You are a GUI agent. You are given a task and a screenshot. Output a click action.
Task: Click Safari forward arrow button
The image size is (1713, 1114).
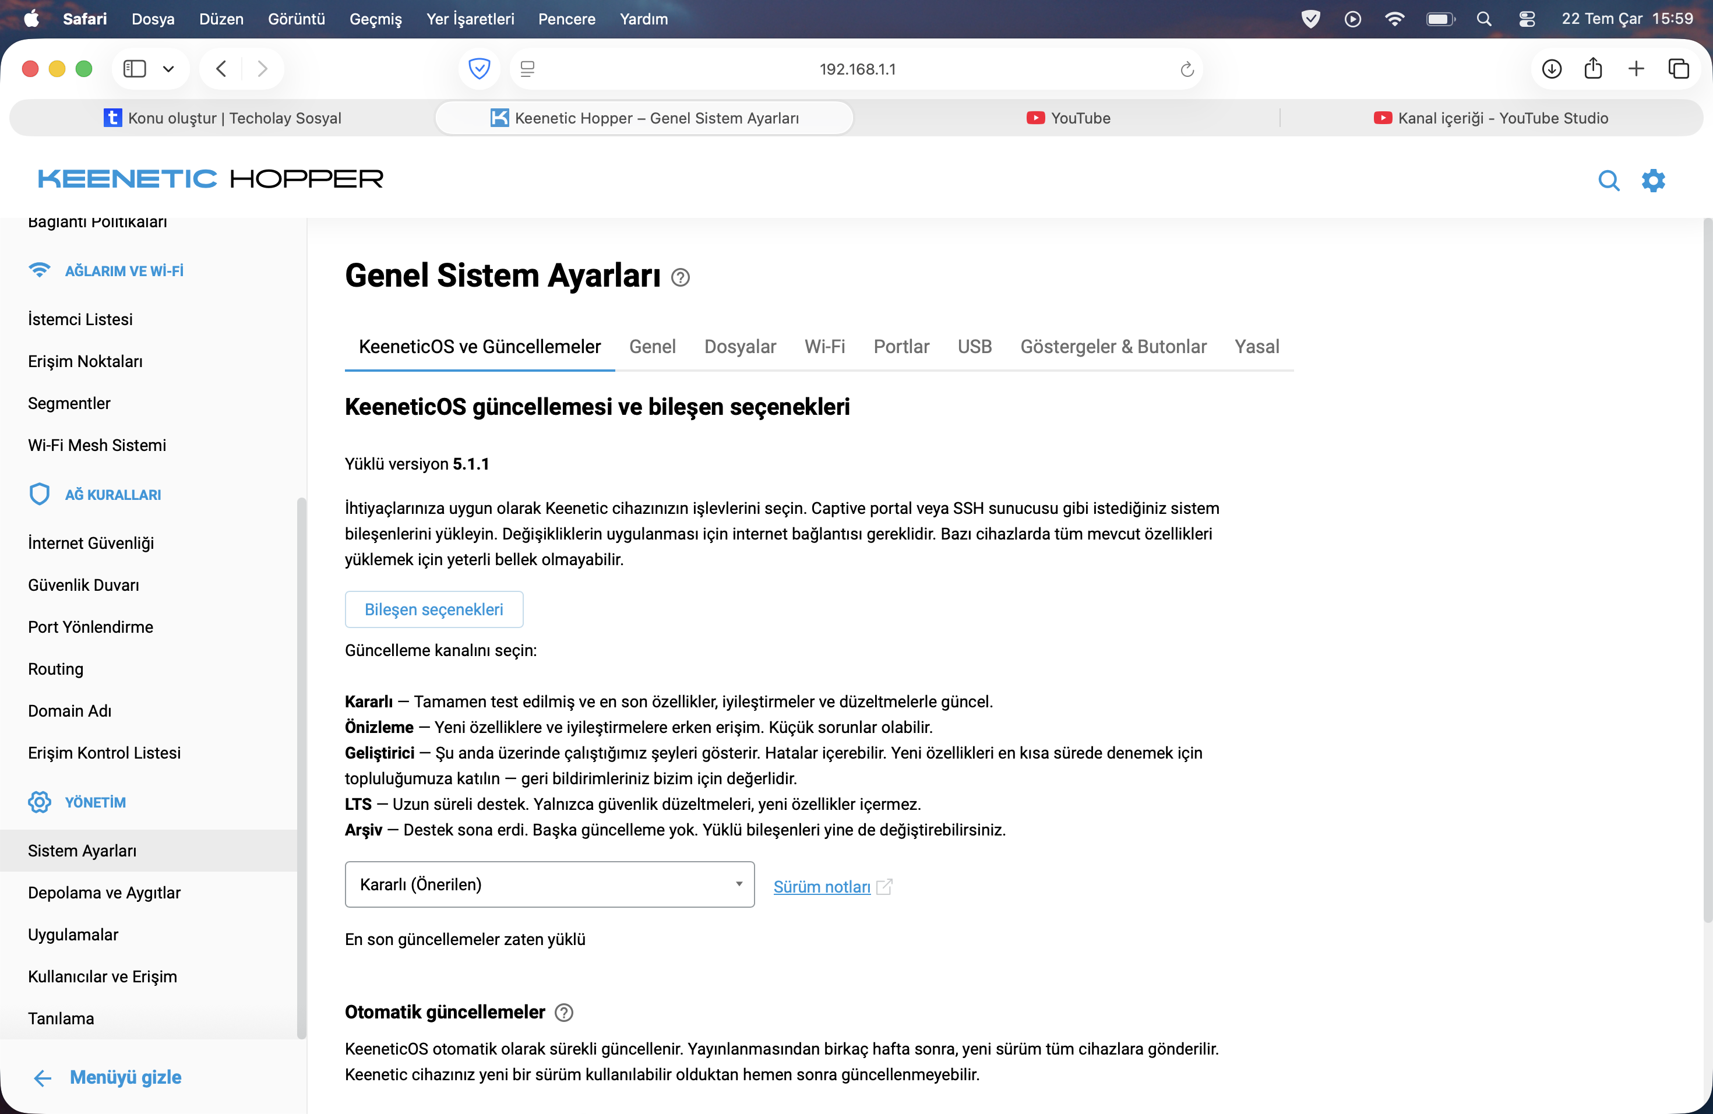pyautogui.click(x=262, y=69)
